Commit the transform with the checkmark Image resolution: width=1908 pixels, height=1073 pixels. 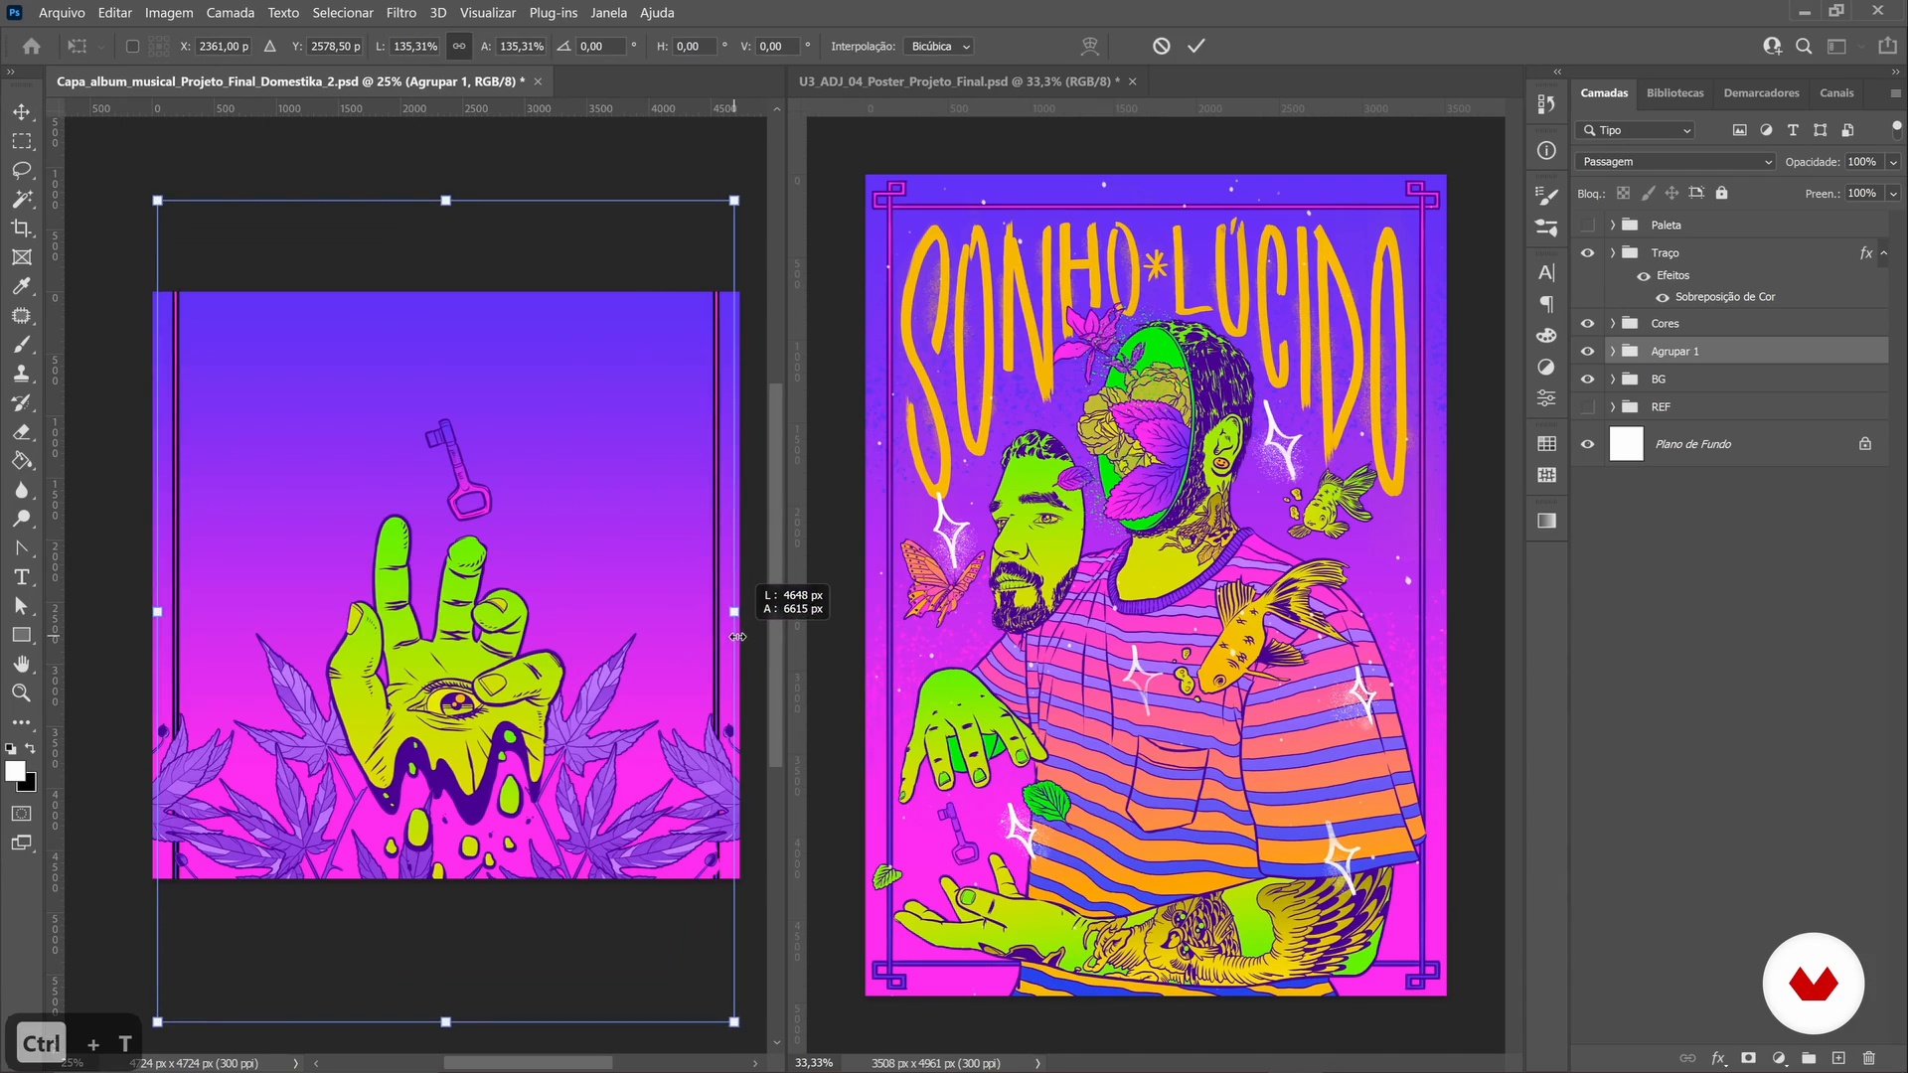[1196, 46]
